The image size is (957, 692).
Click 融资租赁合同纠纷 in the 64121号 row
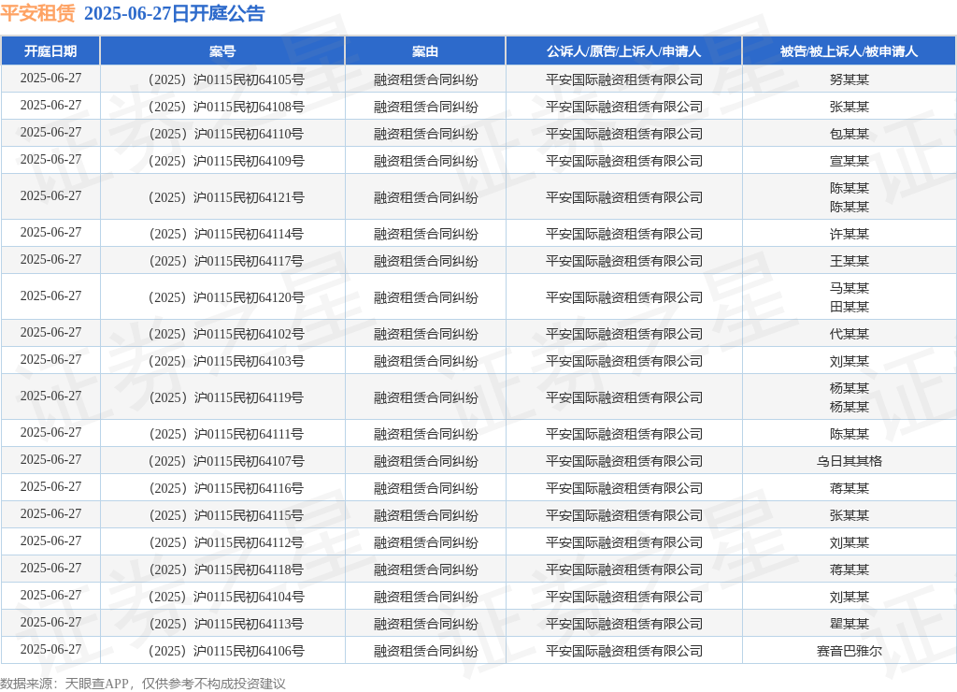click(x=426, y=197)
